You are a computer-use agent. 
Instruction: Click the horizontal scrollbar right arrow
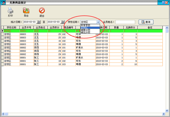(x=164, y=114)
